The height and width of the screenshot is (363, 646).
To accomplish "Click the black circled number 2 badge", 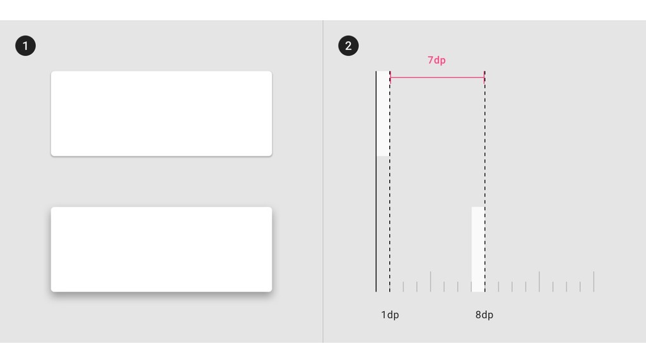I will [348, 45].
